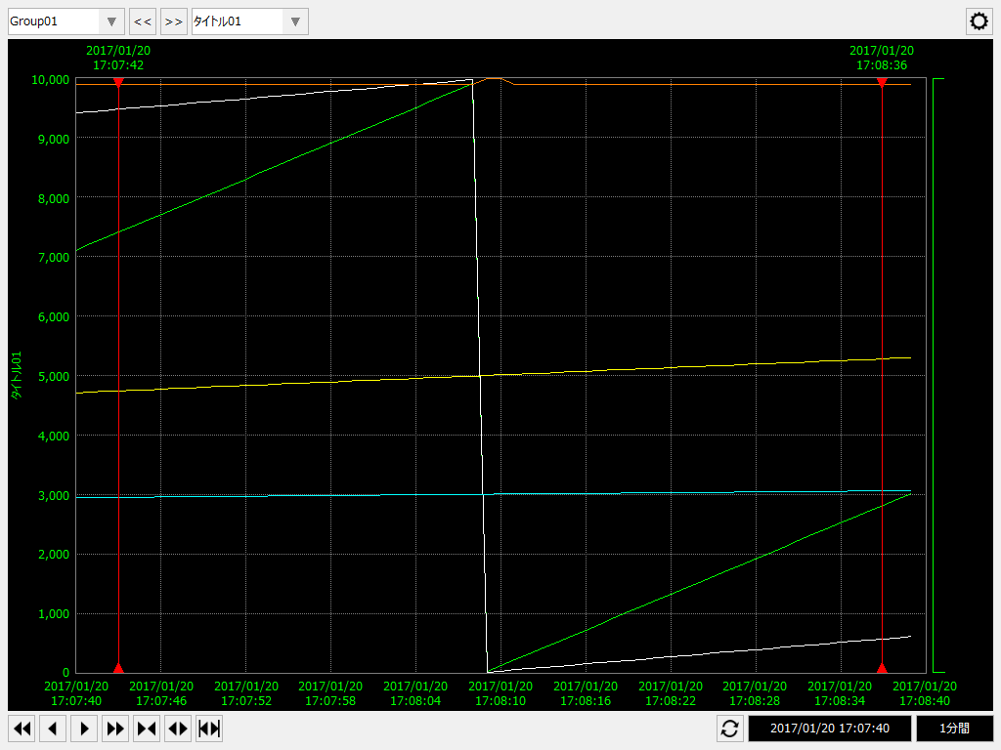Click the >> next group button

point(173,21)
